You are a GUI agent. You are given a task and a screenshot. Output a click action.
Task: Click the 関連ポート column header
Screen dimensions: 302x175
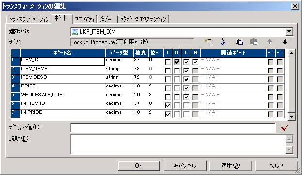(233, 53)
